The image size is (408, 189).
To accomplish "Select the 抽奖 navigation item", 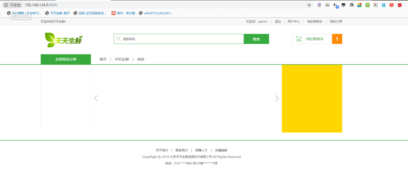I will pyautogui.click(x=141, y=59).
